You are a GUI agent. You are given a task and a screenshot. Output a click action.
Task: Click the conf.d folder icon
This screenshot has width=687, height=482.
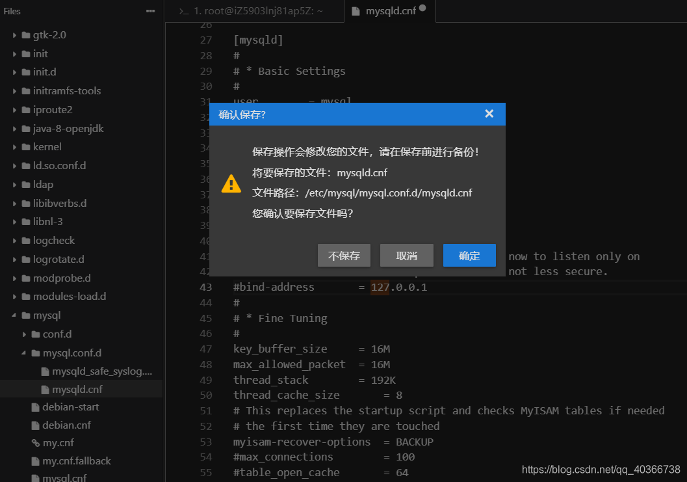[36, 334]
